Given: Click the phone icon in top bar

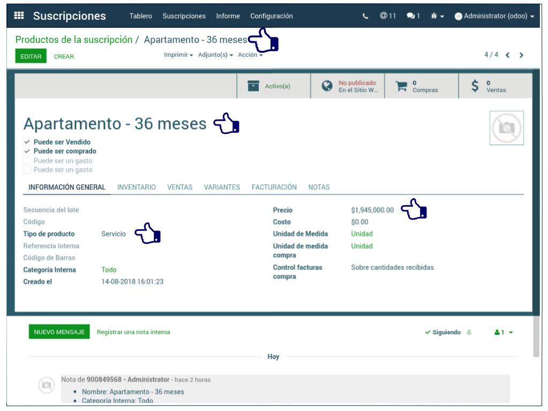Looking at the screenshot, I should [365, 16].
